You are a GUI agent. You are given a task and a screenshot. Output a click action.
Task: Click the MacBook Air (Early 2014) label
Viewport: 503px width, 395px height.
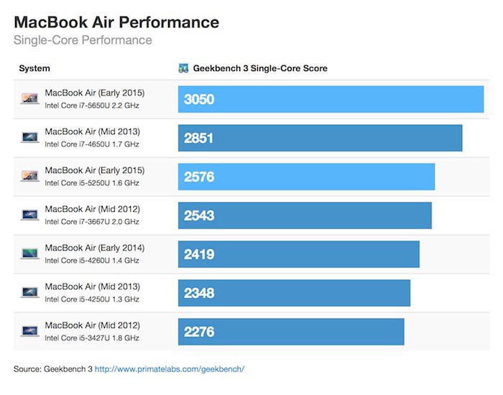(95, 248)
